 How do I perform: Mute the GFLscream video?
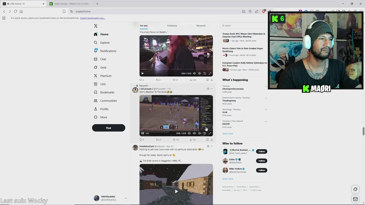coord(194,133)
